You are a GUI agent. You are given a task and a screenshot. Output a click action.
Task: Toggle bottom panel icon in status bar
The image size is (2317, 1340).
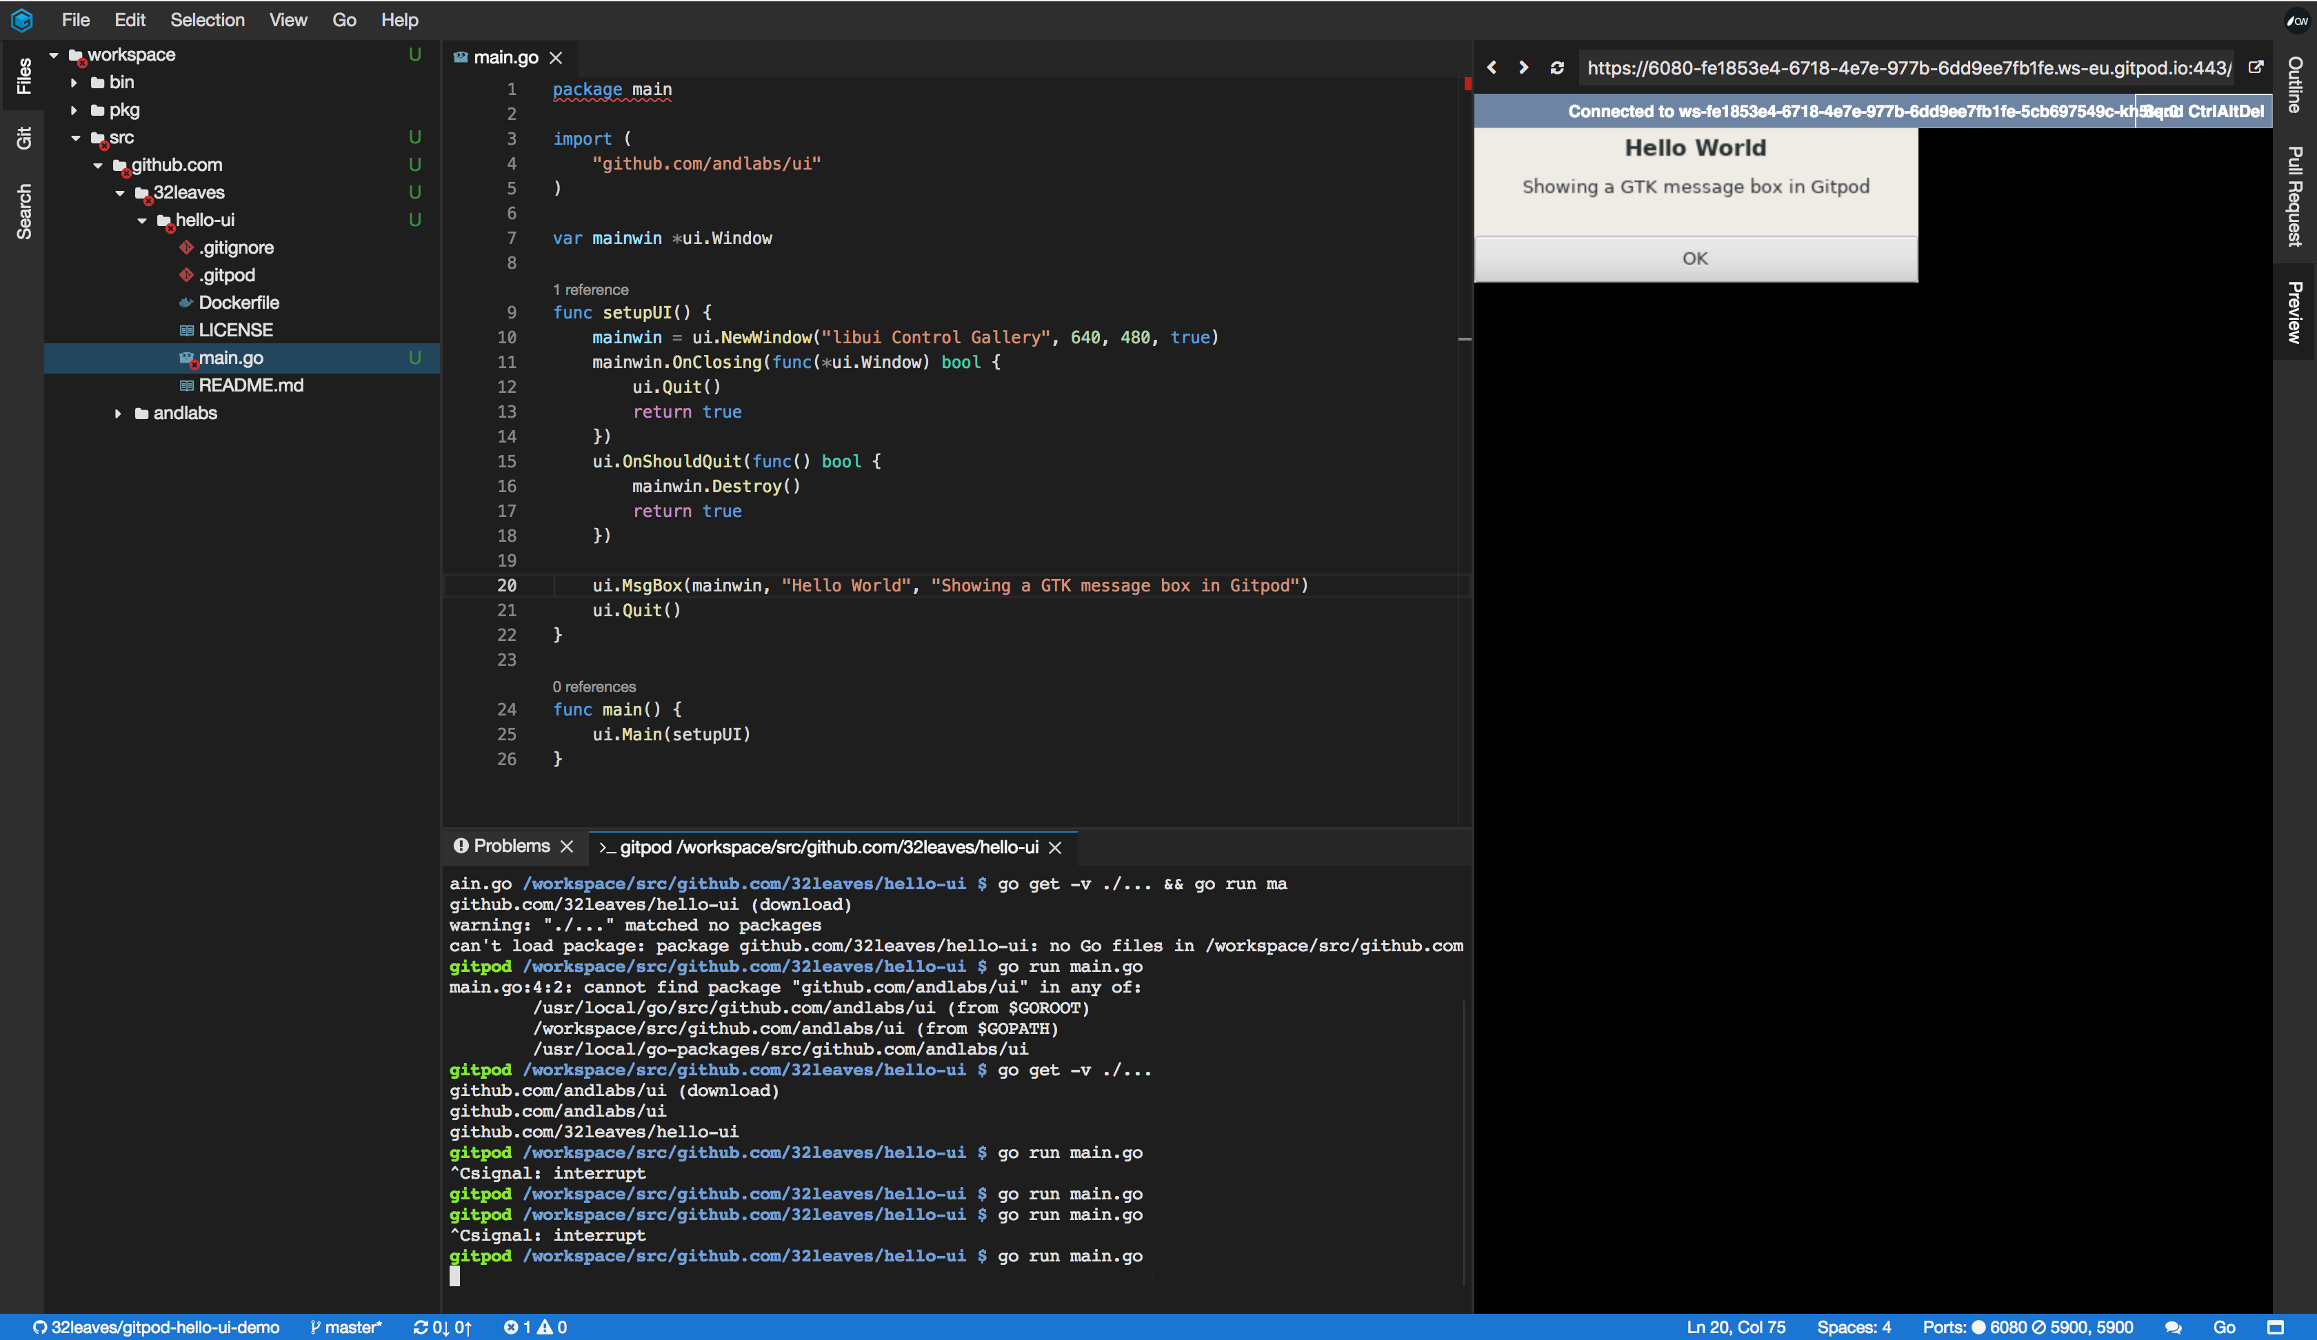click(x=2276, y=1327)
